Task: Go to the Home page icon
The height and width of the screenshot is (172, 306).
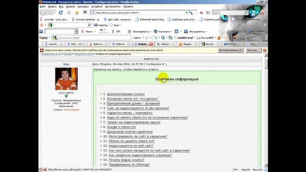Action: point(77,13)
